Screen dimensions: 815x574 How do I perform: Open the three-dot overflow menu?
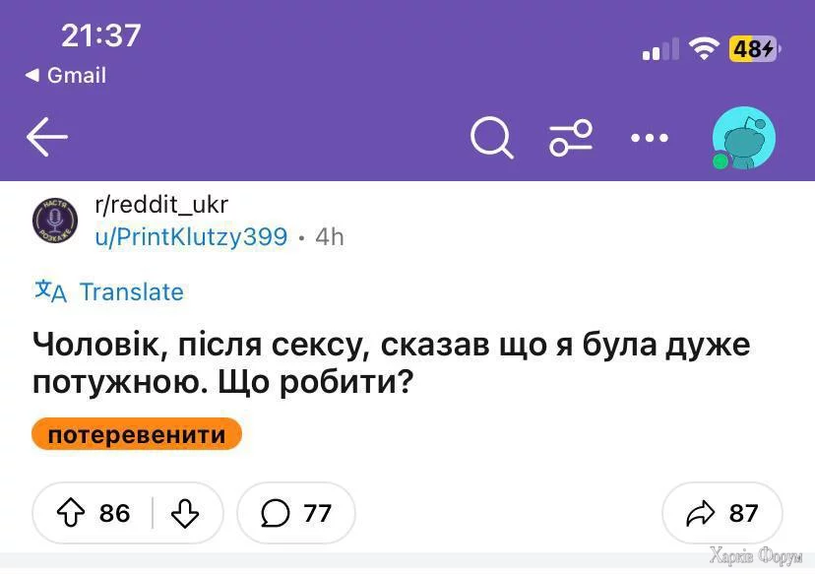650,138
